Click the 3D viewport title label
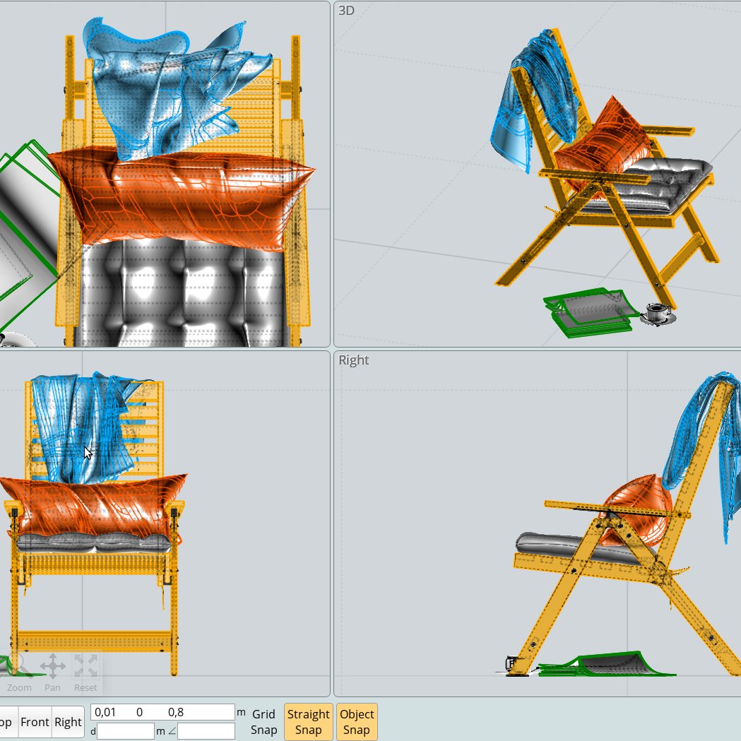 (x=345, y=11)
